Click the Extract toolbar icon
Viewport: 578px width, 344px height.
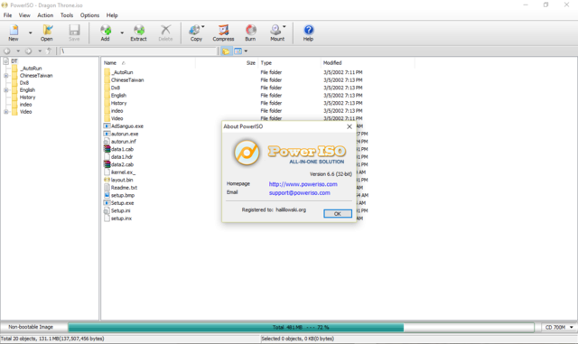click(138, 33)
